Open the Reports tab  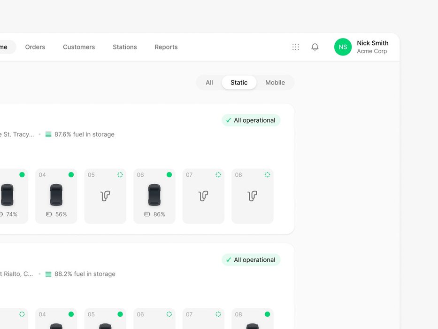point(166,47)
